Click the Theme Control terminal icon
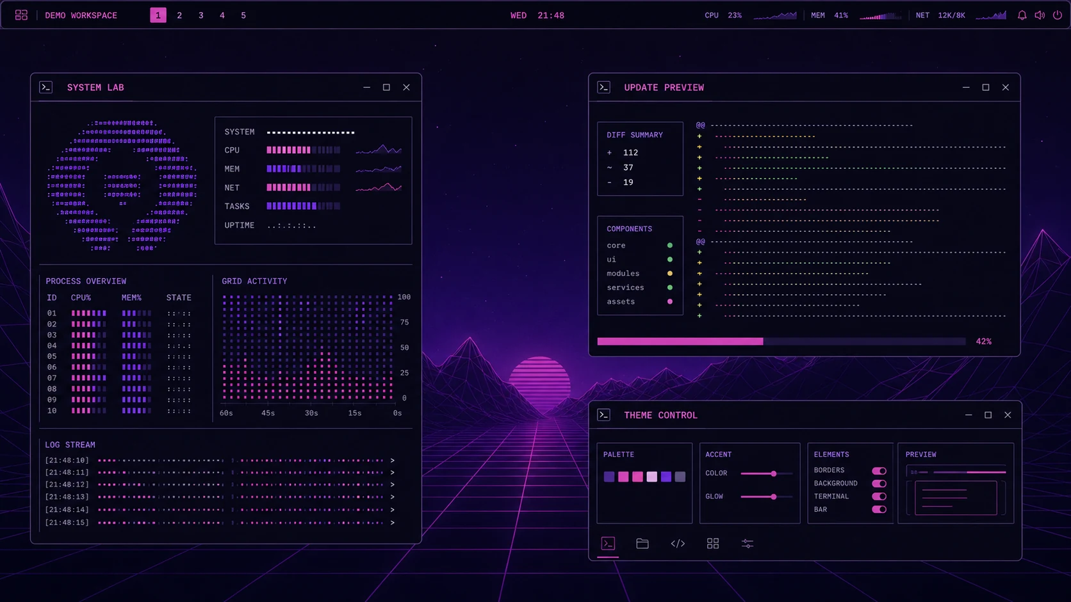This screenshot has height=602, width=1071. pyautogui.click(x=604, y=415)
